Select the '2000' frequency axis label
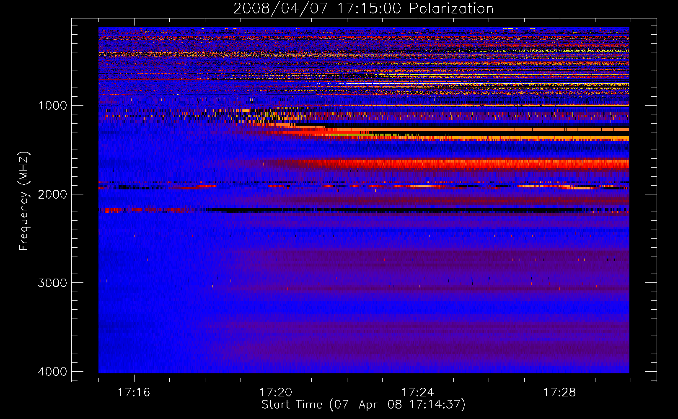Image resolution: width=678 pixels, height=419 pixels. (x=52, y=194)
